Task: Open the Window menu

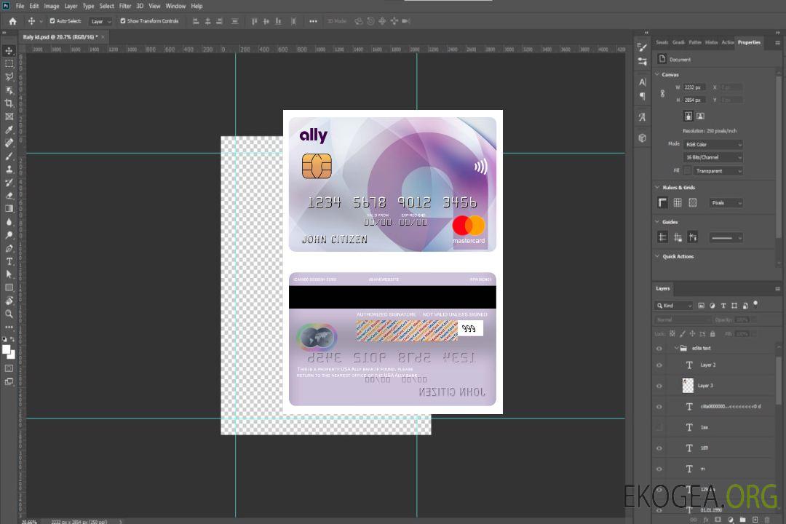Action: click(175, 6)
